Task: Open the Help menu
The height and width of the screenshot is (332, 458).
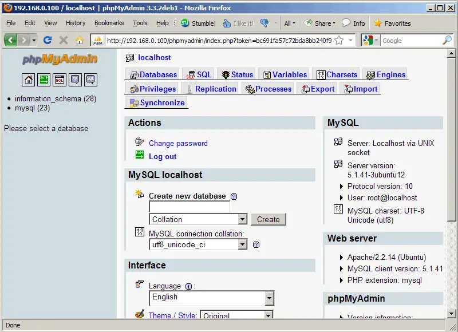Action: tap(163, 23)
